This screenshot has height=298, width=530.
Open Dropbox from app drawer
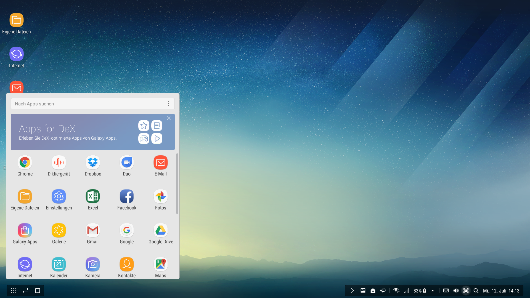(x=93, y=163)
